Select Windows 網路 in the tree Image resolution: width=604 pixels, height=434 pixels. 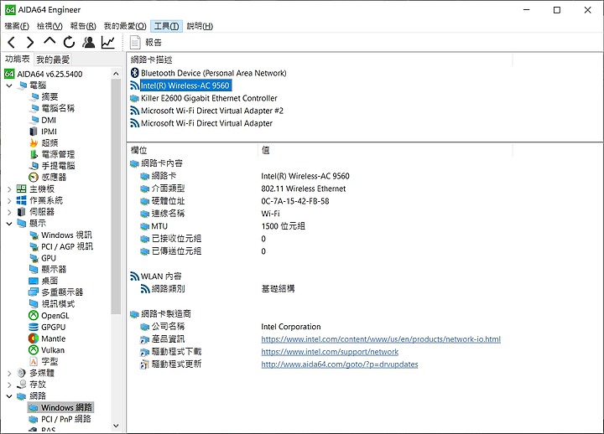point(66,407)
